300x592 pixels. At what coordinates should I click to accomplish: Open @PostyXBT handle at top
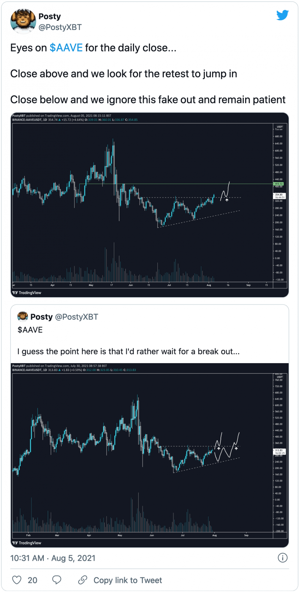(60, 27)
